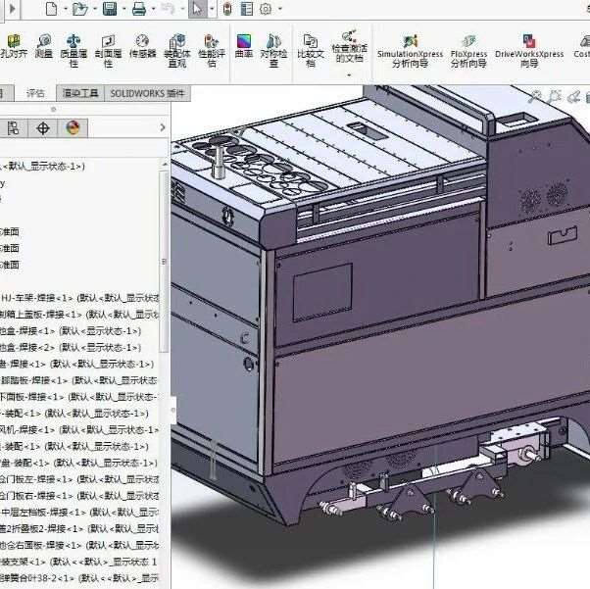Open Options using the gear icon
590x589 pixels.
(266, 9)
